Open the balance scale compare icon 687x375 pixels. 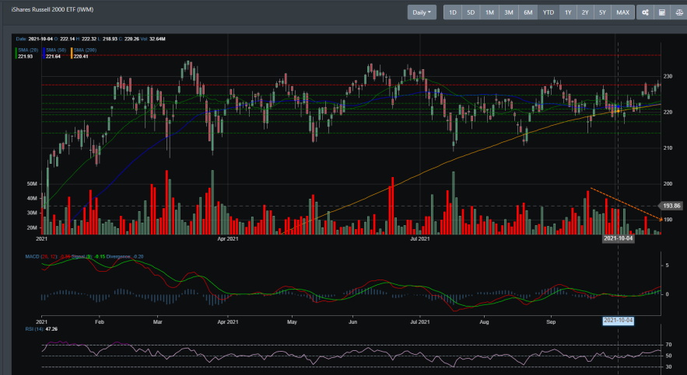(x=678, y=12)
